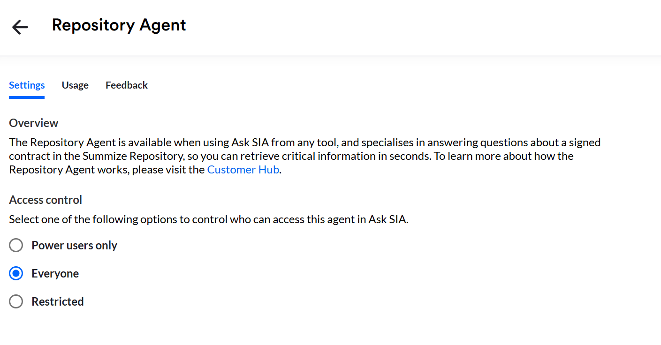
Task: Choose the Everyone radio button circle
Action: [16, 273]
